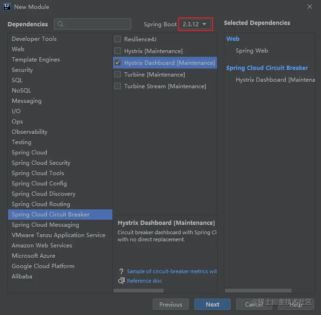This screenshot has height=315, width=321.
Task: Focus the dependencies search field
Action: (x=92, y=24)
